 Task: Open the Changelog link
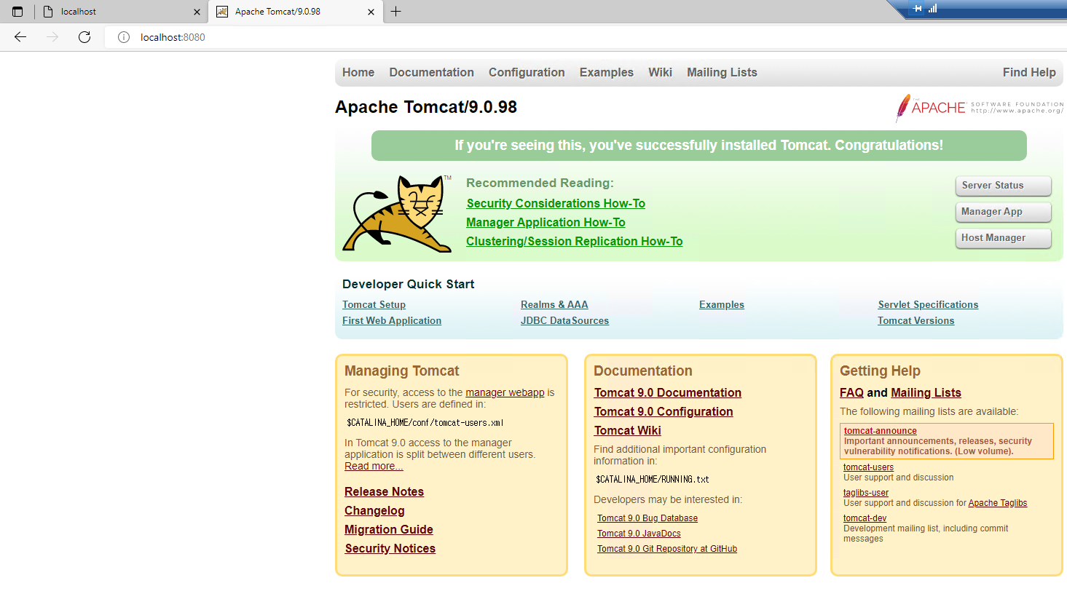click(374, 511)
